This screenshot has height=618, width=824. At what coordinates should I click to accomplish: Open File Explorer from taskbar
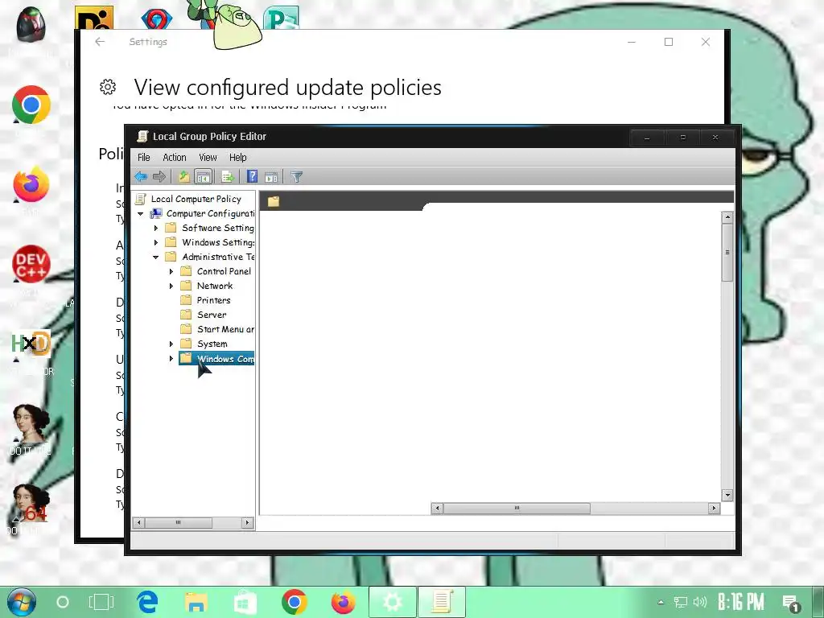click(196, 602)
